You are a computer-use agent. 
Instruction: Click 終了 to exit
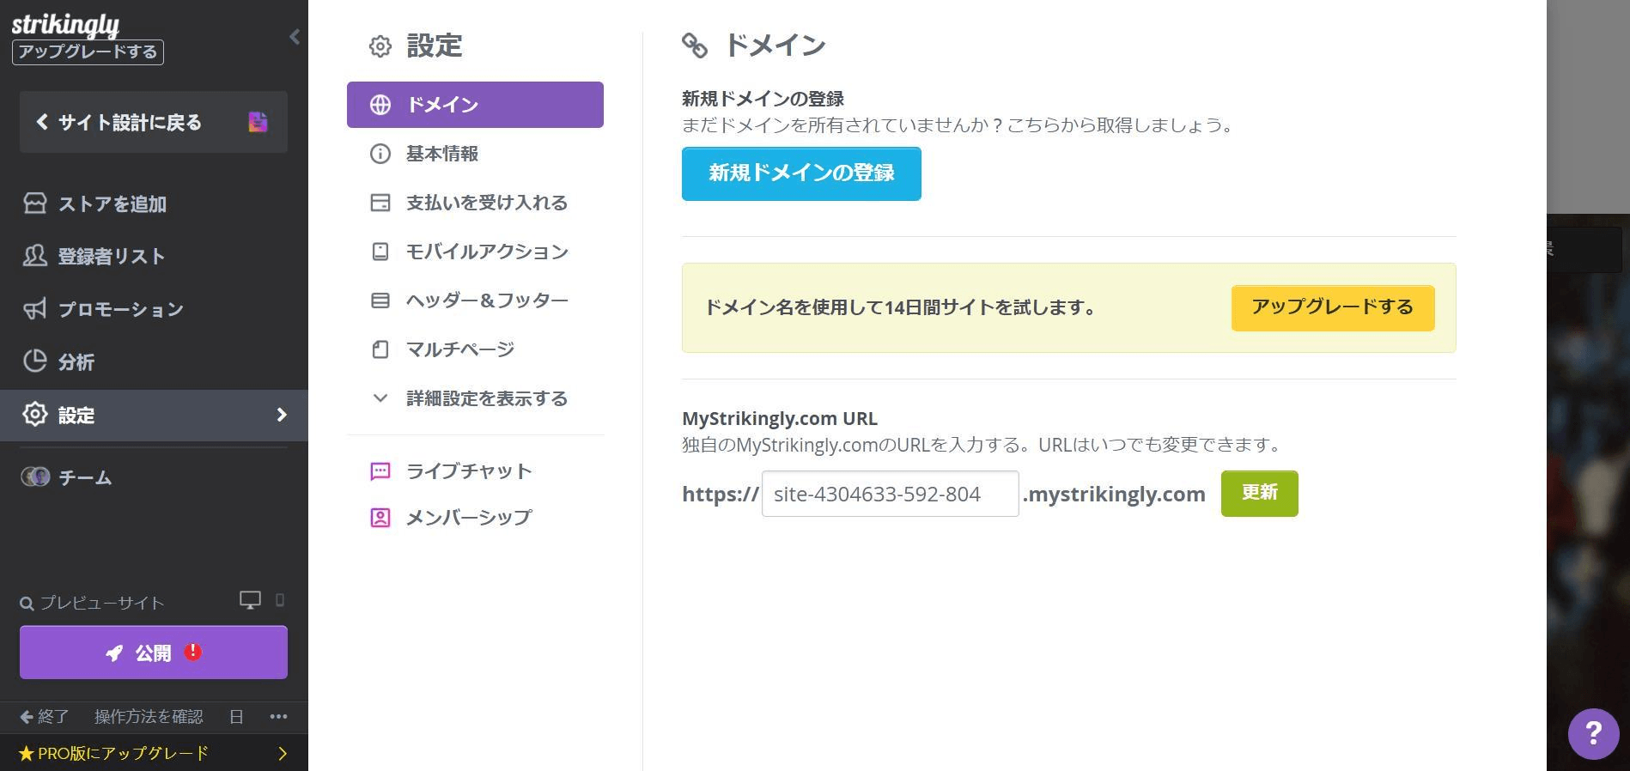coord(45,716)
